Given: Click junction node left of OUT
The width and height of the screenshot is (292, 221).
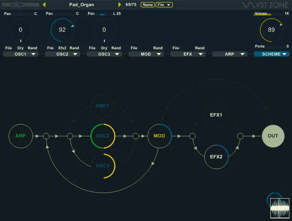Looking at the screenshot, I should (240, 136).
